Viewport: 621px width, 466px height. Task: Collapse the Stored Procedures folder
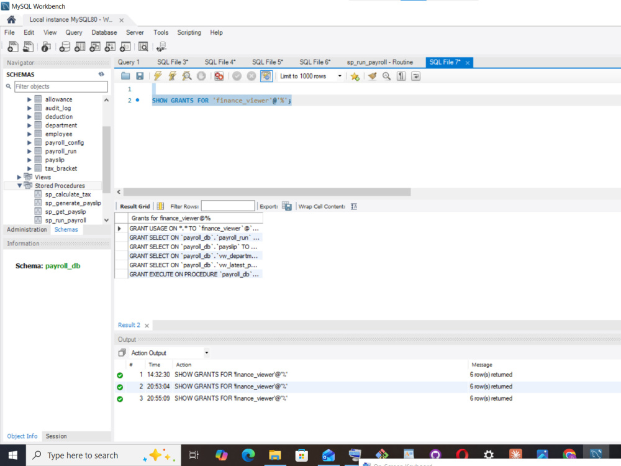coord(19,185)
